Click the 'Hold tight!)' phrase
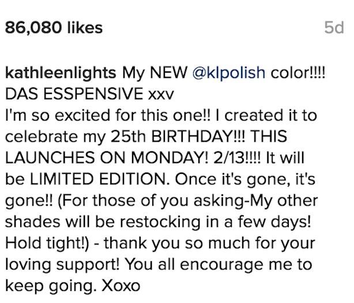Image resolution: width=354 pixels, height=303 pixels. (x=47, y=243)
